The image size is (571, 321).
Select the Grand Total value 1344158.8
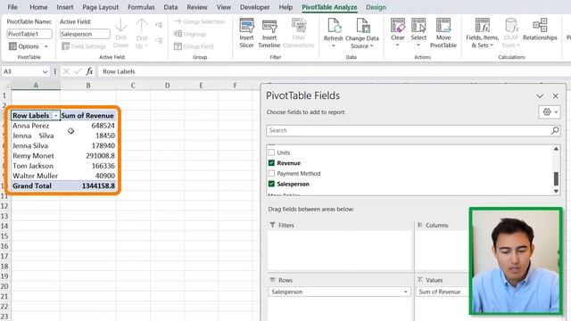88,186
